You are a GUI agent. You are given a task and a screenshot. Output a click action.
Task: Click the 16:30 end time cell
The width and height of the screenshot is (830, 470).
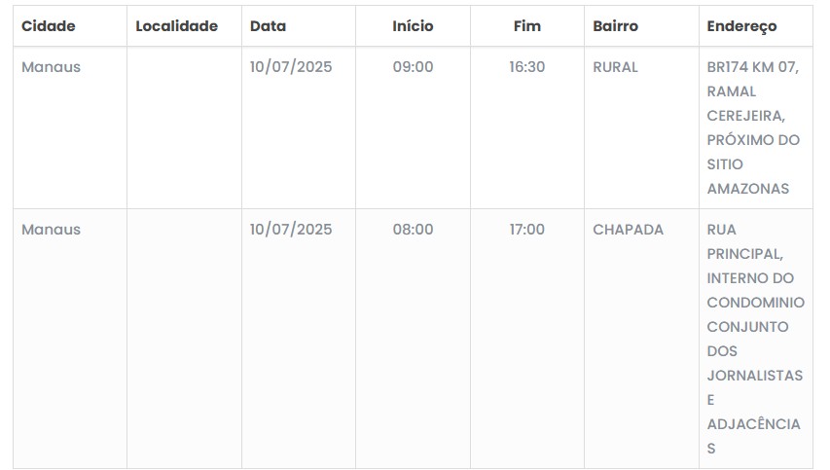[x=526, y=67]
